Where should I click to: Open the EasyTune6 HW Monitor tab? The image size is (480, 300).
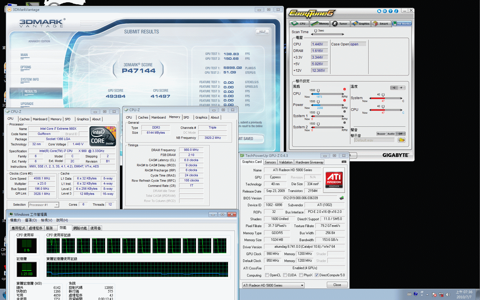[x=402, y=24]
